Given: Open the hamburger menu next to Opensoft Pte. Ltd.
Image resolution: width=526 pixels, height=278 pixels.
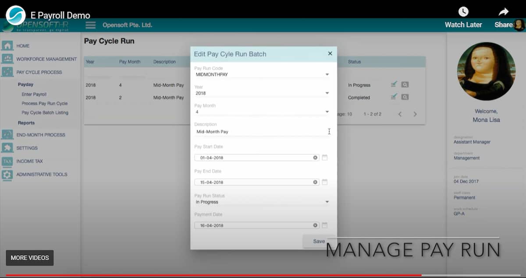Looking at the screenshot, I should tap(90, 25).
